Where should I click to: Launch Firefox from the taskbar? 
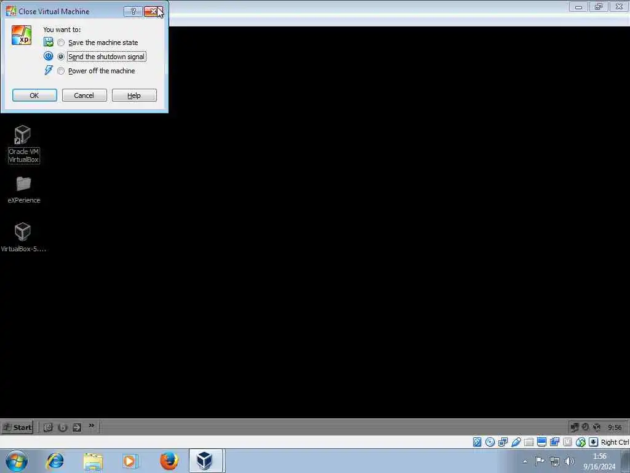pos(169,461)
